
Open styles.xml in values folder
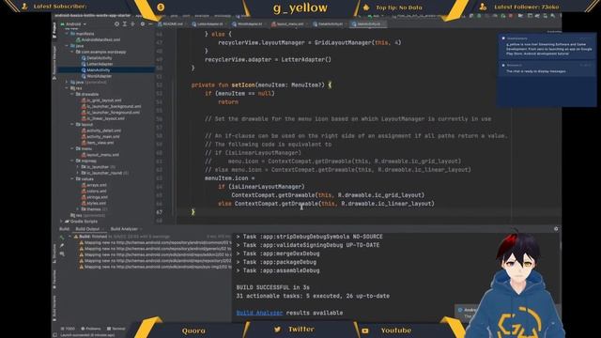(x=94, y=204)
